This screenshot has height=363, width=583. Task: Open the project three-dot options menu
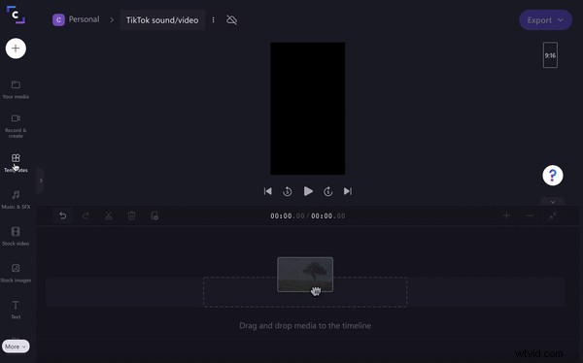click(213, 20)
